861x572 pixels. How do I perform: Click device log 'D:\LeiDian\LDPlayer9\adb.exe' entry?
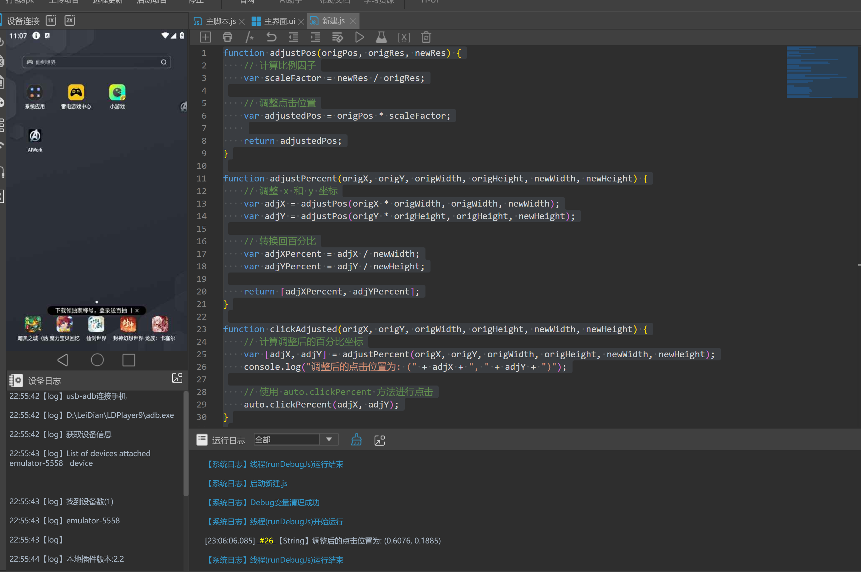coord(92,415)
